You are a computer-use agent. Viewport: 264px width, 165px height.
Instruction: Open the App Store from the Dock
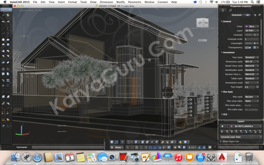[200, 157]
